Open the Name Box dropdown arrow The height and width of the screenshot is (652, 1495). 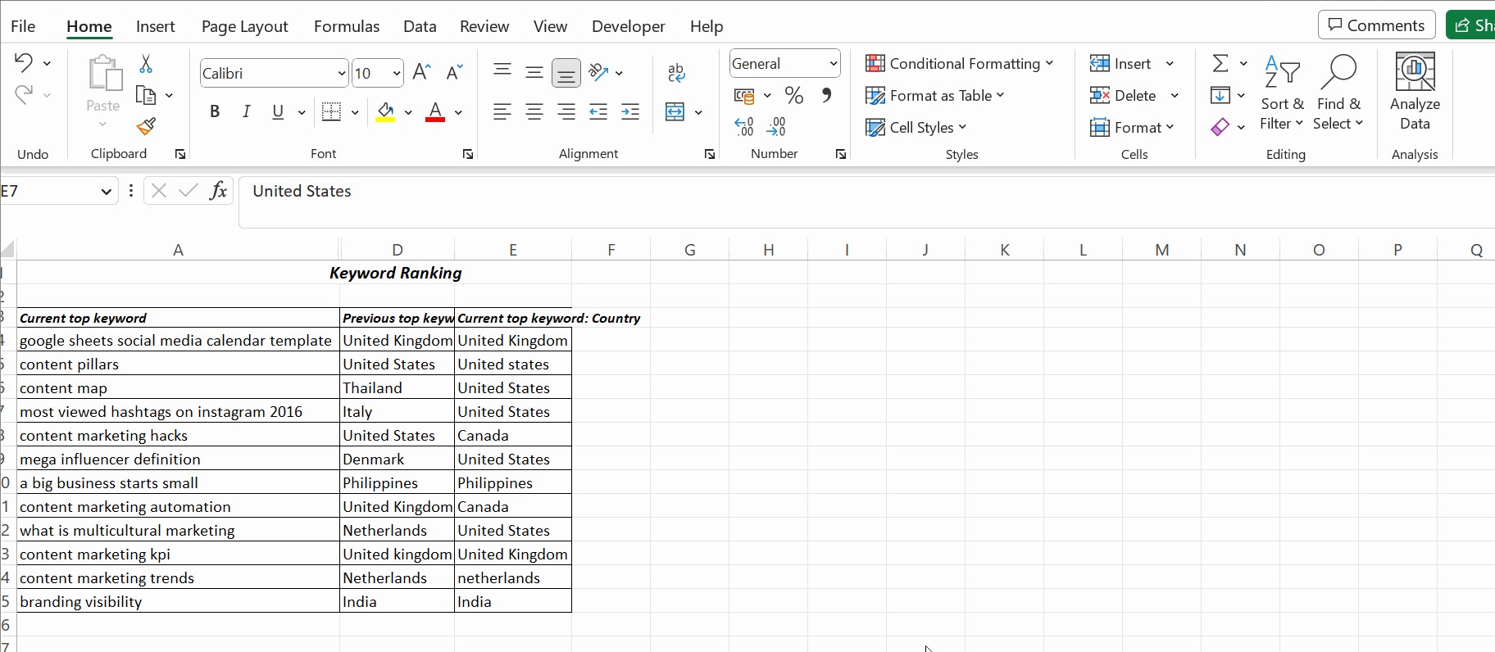pos(106,191)
